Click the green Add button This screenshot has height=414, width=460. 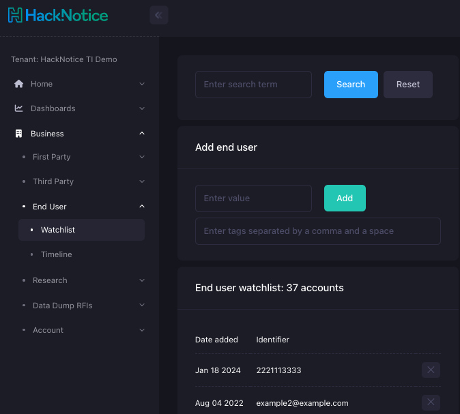tap(345, 198)
